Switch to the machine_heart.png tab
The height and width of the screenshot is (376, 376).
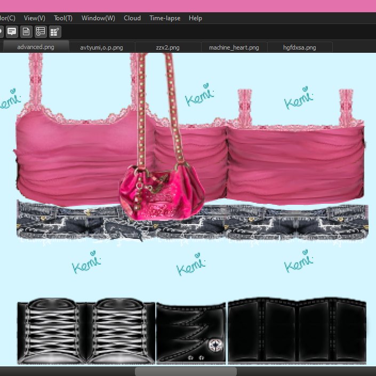(234, 47)
